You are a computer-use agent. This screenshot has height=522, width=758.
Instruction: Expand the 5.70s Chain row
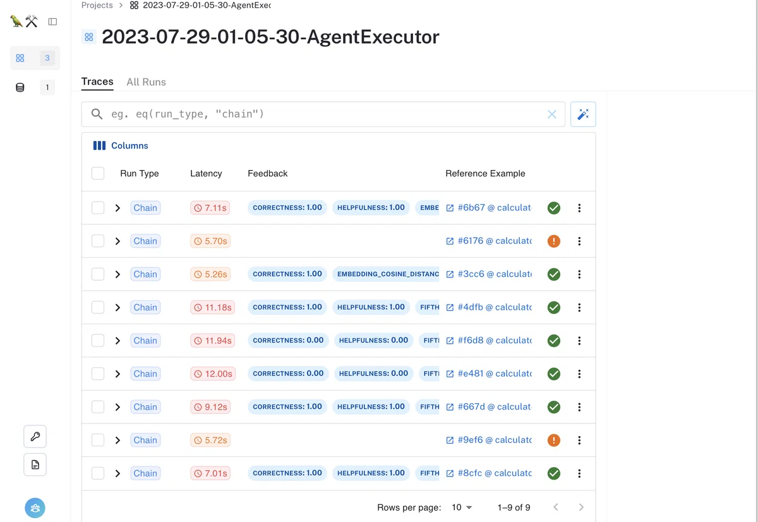(117, 241)
